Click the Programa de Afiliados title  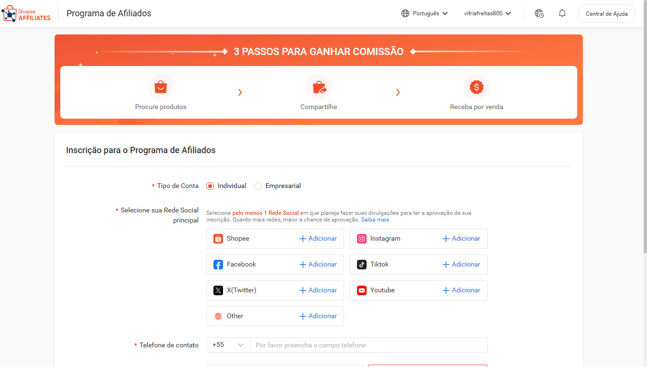[109, 13]
